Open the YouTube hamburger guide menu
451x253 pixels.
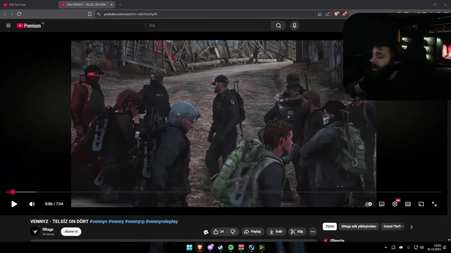click(8, 26)
